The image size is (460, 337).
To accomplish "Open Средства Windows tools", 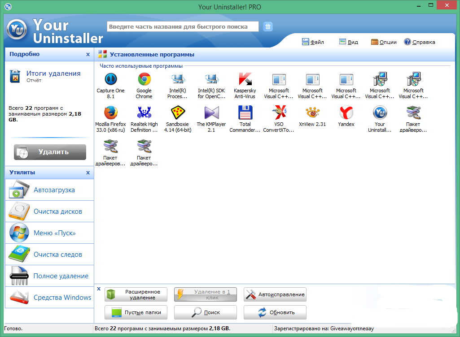I will tap(49, 298).
